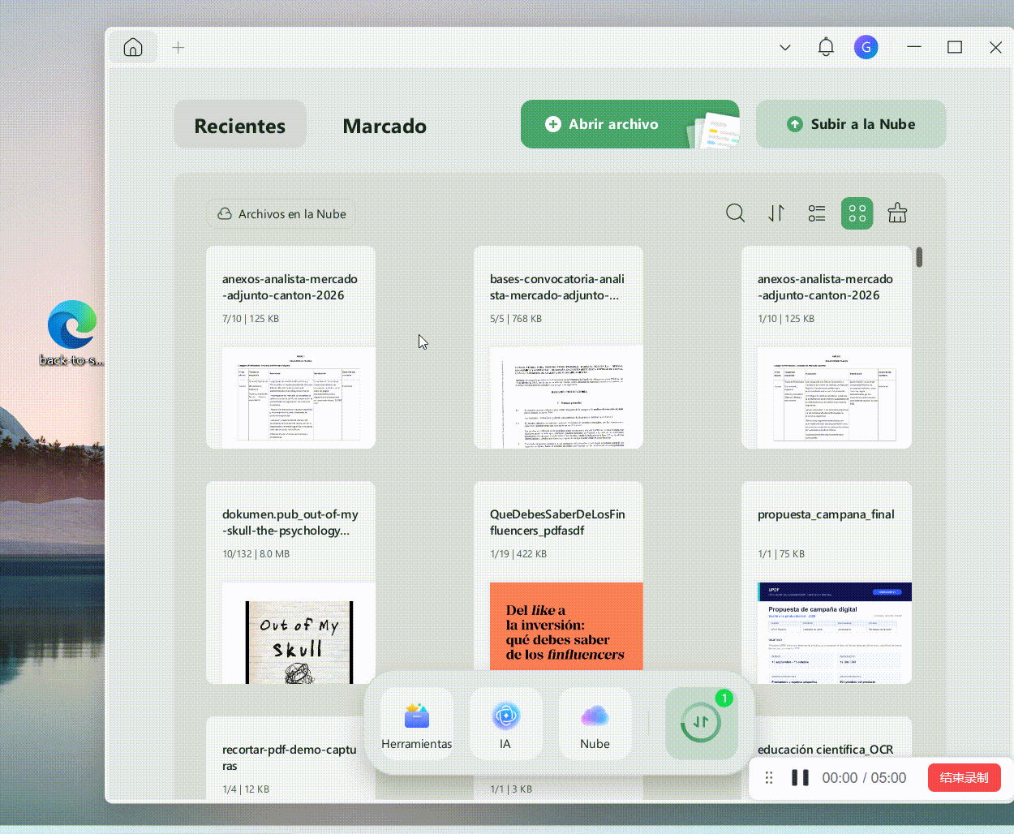Click the 1/19 | 422 KB file info
The width and height of the screenshot is (1014, 834).
518,554
